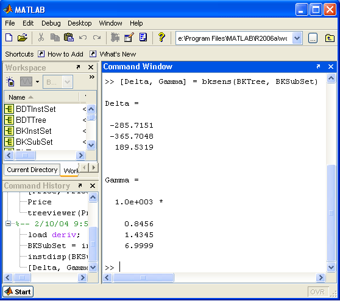Open the Edit menu
The image size is (340, 301).
tap(28, 23)
